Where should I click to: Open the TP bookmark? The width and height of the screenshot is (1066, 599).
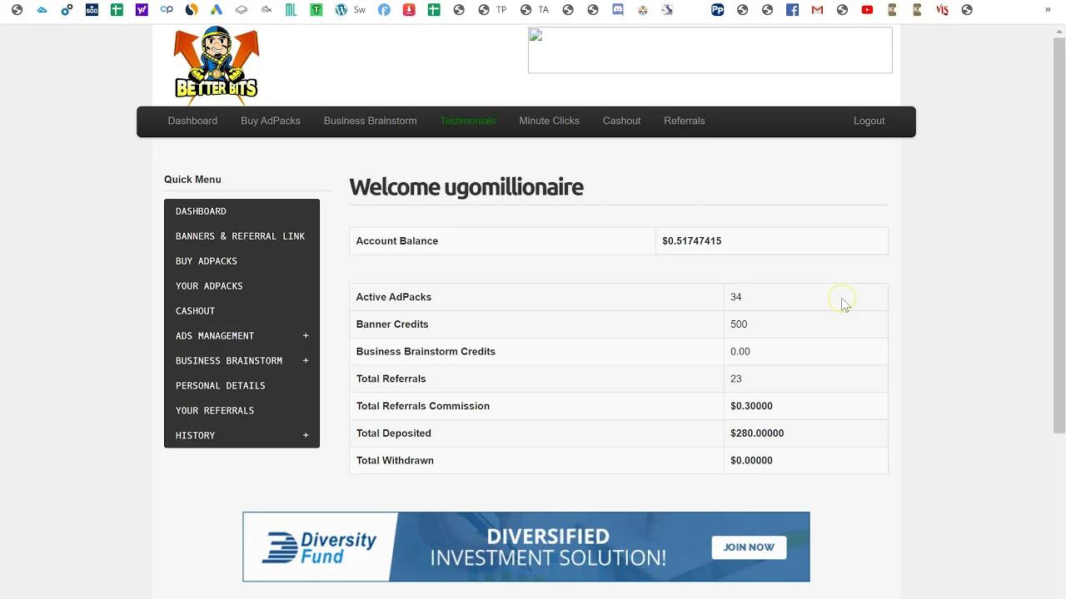[x=492, y=10]
